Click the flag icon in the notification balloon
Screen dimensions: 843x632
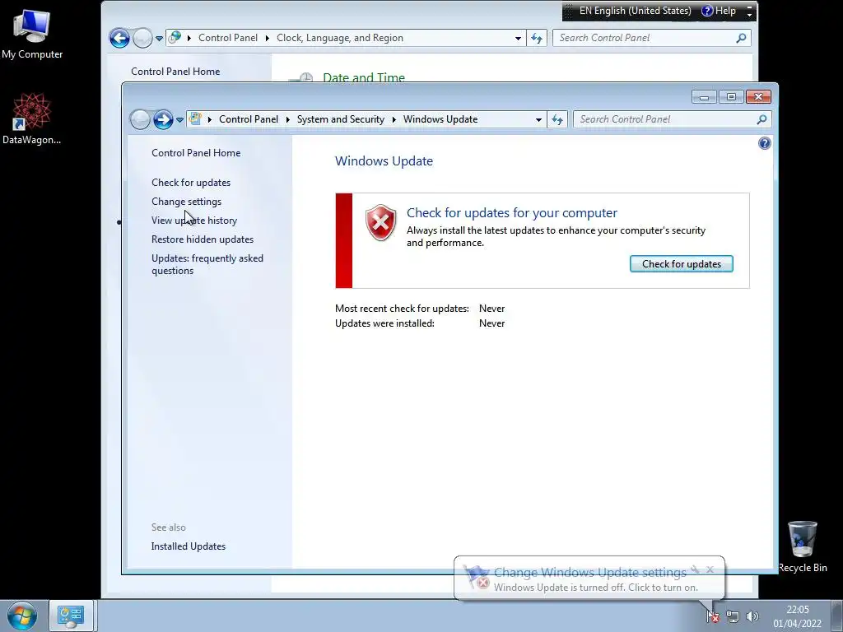(x=477, y=577)
